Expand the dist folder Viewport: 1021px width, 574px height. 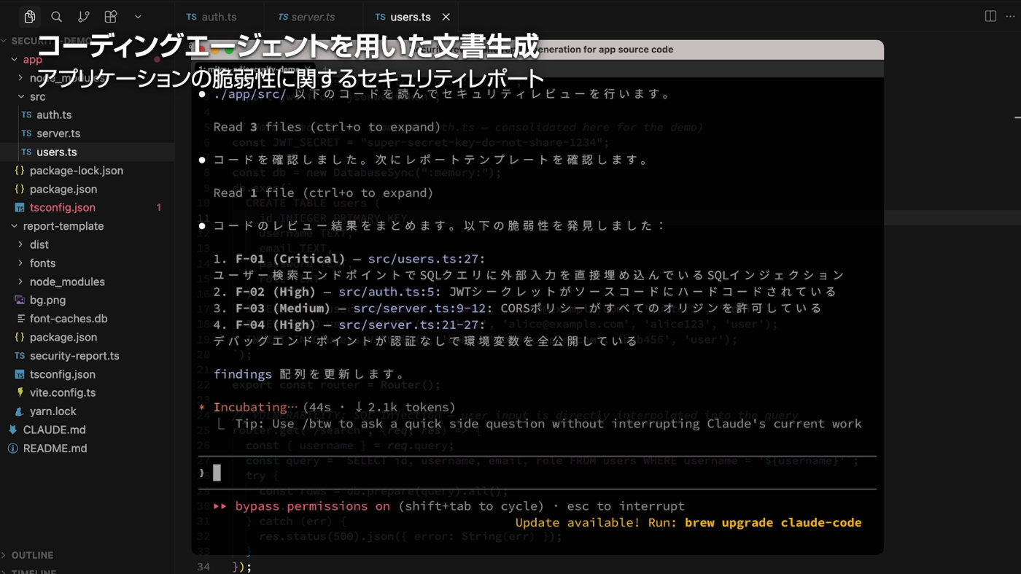[39, 245]
